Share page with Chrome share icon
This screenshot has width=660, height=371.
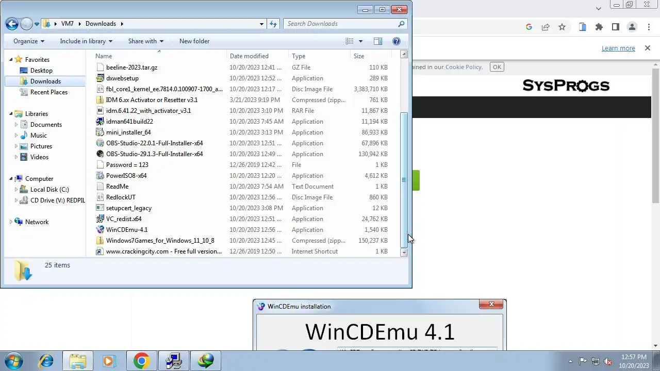tap(545, 27)
